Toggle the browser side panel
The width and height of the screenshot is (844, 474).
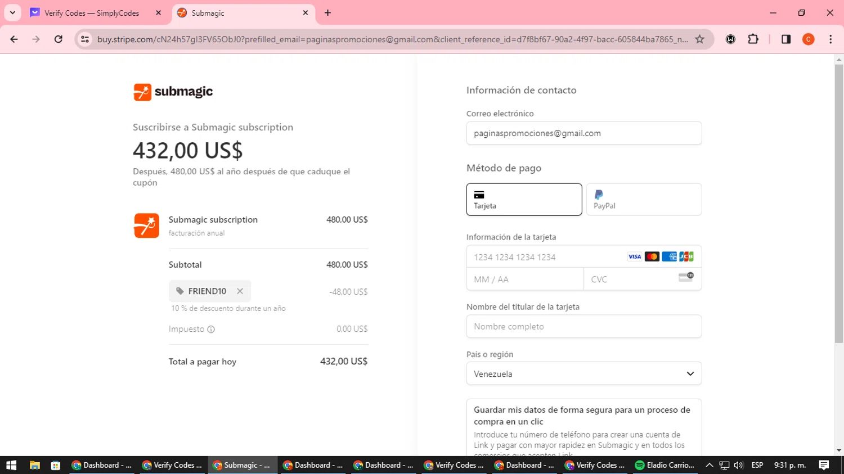(786, 39)
